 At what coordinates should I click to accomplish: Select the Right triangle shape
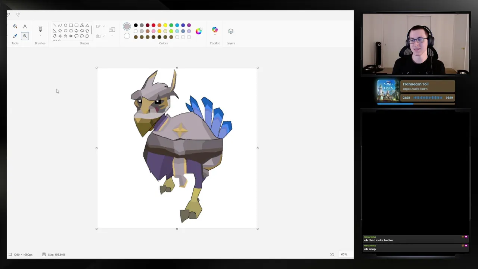click(55, 31)
